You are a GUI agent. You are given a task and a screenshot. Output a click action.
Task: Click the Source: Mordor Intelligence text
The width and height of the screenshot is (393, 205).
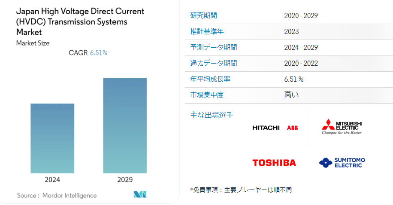(57, 196)
